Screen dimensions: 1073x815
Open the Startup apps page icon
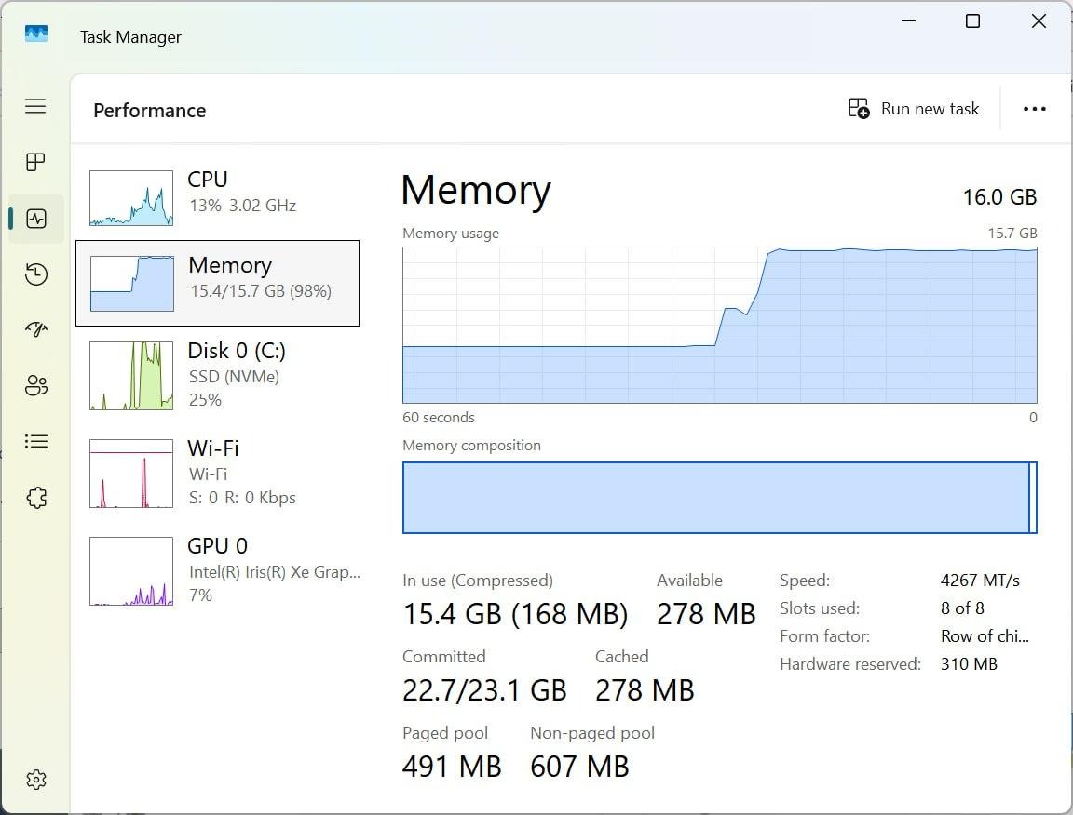pos(35,329)
